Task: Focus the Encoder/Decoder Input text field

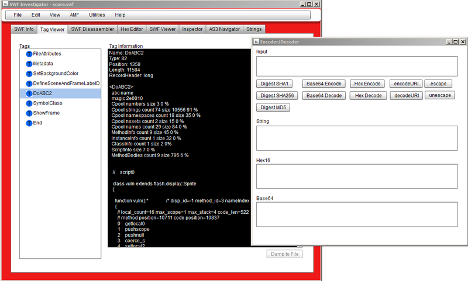Action: click(357, 66)
